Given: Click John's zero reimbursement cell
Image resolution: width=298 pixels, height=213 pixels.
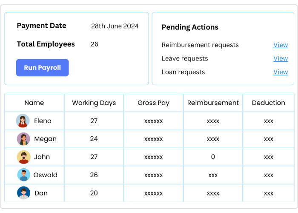Looking at the screenshot, I should pos(213,157).
